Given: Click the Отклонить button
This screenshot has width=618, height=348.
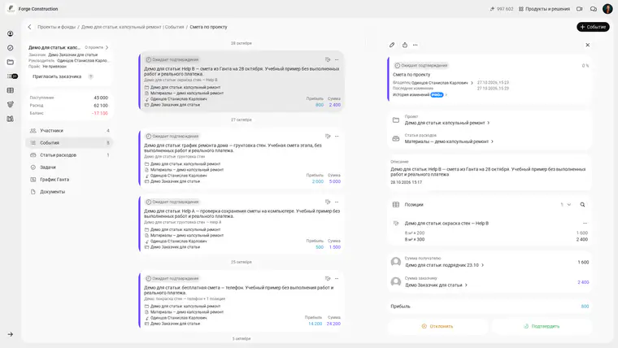Looking at the screenshot, I should pyautogui.click(x=437, y=326).
